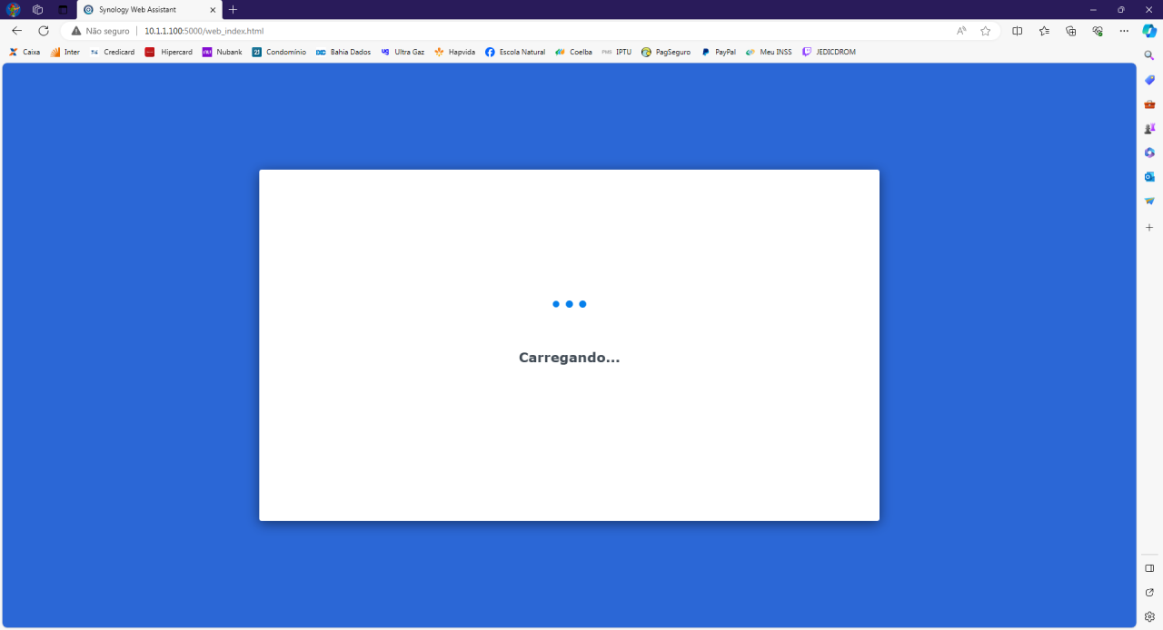Open Edge Settings and more menu

(x=1124, y=31)
